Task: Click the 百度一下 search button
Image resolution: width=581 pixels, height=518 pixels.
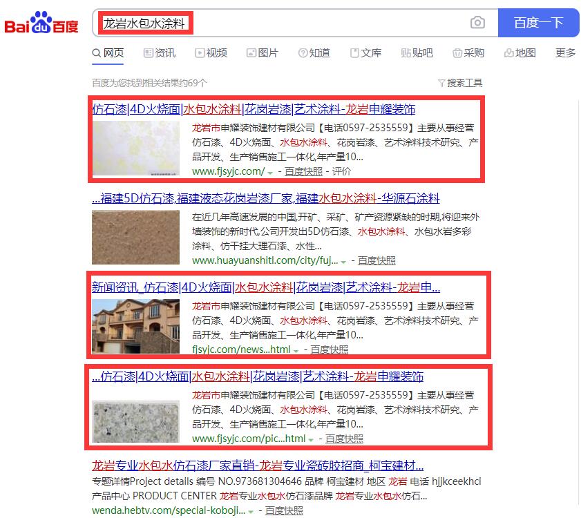Action: click(538, 23)
